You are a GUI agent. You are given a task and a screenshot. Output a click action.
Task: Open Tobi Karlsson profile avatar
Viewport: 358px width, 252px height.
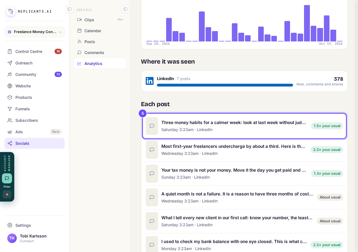tap(12, 238)
